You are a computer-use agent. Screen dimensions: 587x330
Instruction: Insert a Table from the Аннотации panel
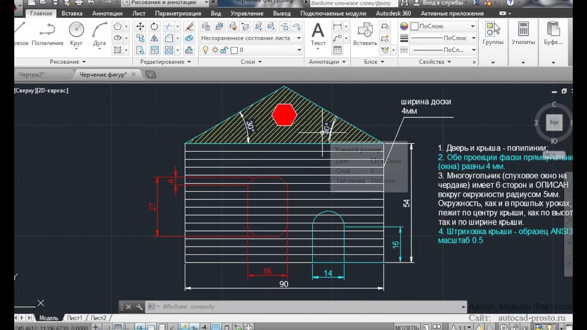tap(337, 50)
